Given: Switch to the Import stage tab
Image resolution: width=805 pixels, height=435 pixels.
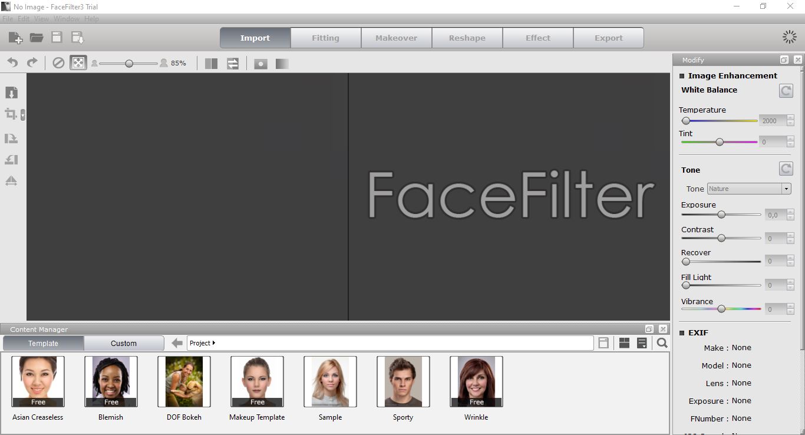Looking at the screenshot, I should click(255, 38).
